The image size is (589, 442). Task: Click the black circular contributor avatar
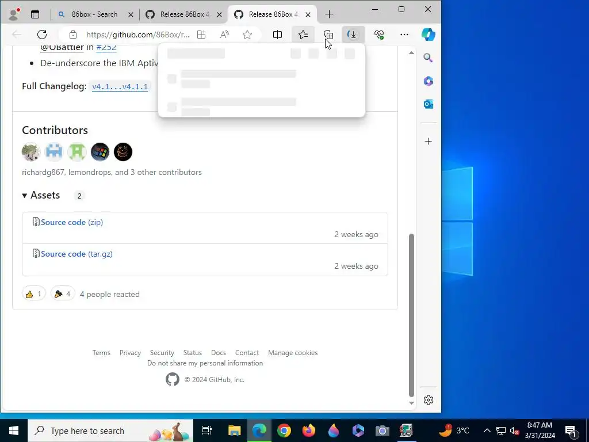(x=123, y=152)
